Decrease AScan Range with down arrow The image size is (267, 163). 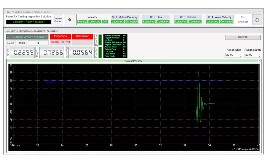pyautogui.click(x=259, y=56)
